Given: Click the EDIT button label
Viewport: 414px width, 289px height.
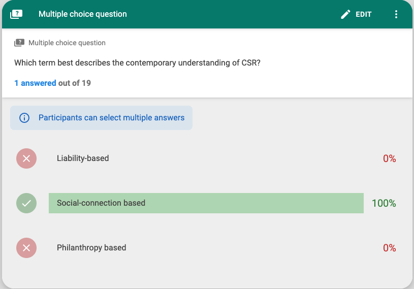Looking at the screenshot, I should [x=363, y=14].
